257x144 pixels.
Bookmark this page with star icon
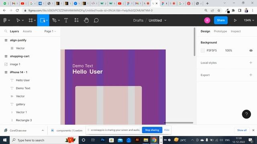tap(218, 10)
